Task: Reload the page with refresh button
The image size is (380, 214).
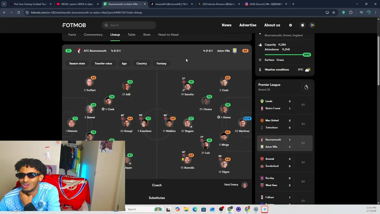Action: tap(18, 12)
